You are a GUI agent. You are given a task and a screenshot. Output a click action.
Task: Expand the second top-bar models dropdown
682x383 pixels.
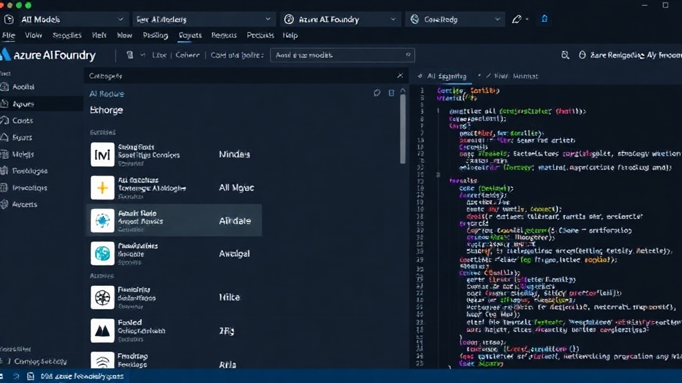coord(203,19)
